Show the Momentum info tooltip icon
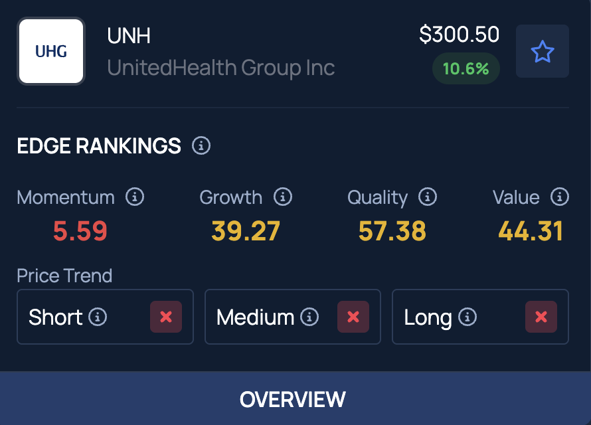591x425 pixels. 135,197
